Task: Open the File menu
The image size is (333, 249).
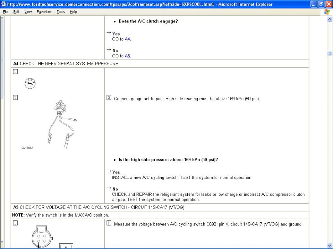Action: click(6, 12)
